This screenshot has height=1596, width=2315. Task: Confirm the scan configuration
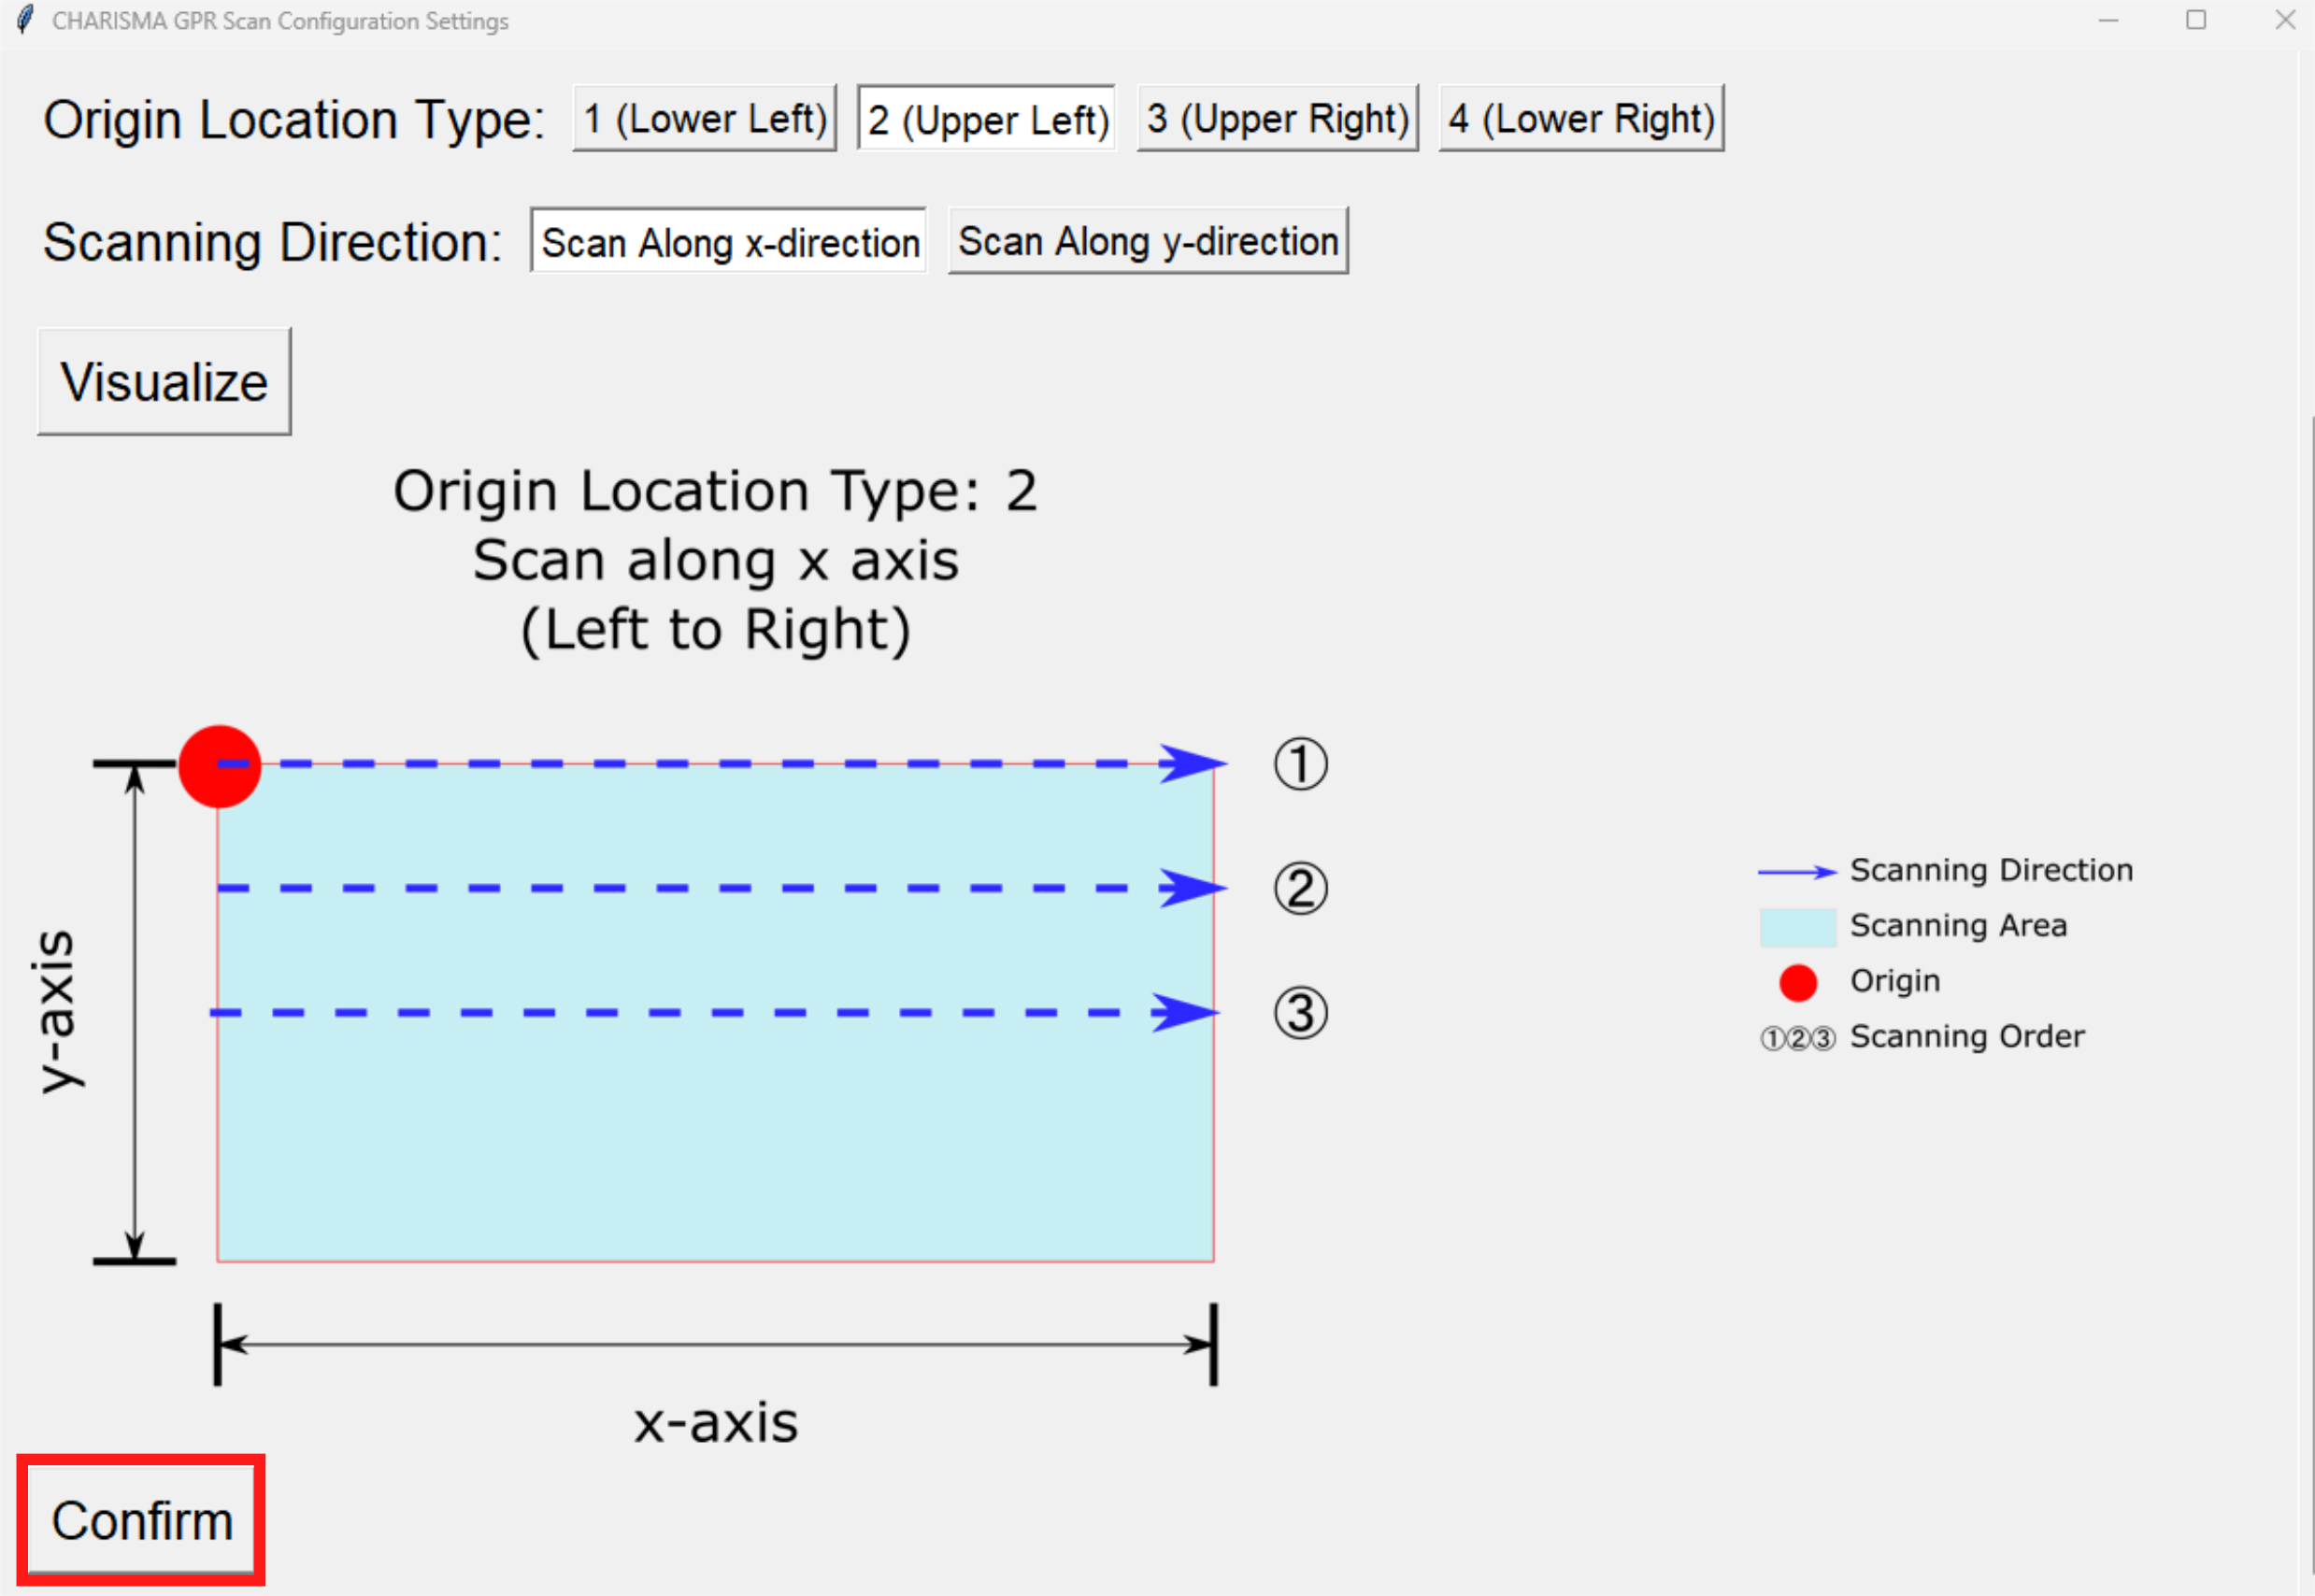click(x=141, y=1520)
